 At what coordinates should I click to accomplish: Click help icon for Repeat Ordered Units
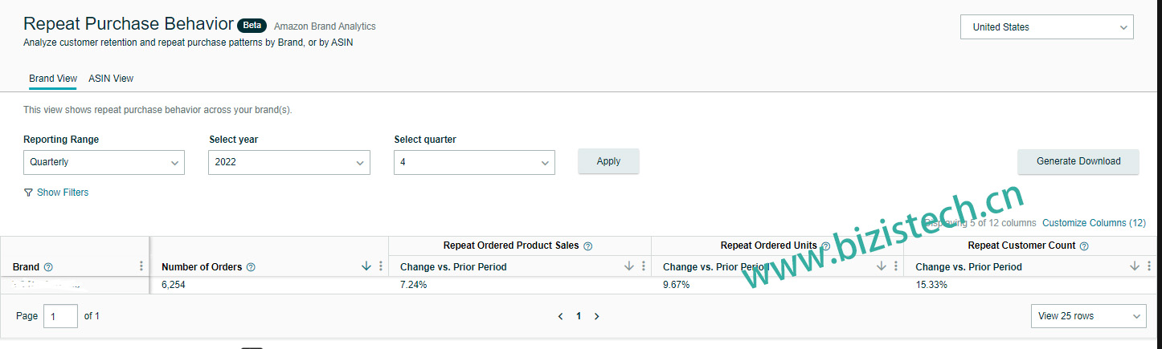click(x=826, y=246)
